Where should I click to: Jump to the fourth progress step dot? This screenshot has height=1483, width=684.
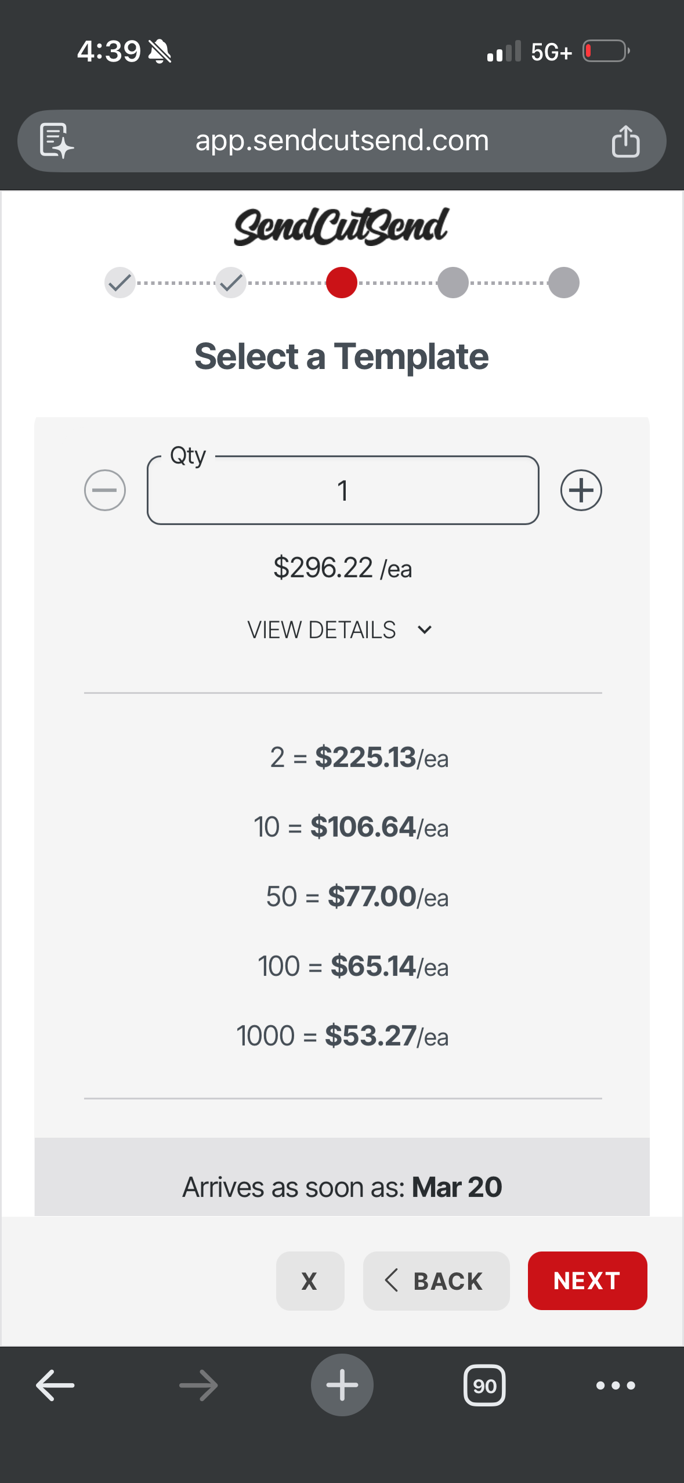[x=453, y=283]
